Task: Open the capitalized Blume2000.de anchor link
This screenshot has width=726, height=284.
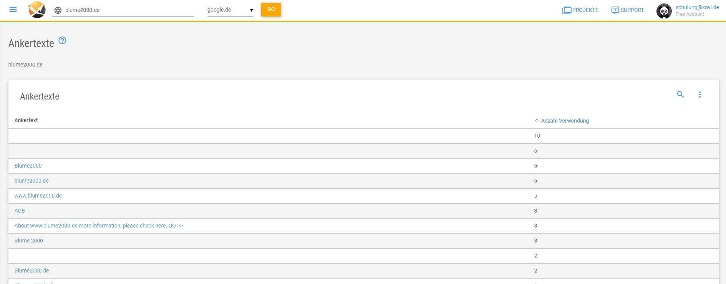Action: pyautogui.click(x=32, y=271)
